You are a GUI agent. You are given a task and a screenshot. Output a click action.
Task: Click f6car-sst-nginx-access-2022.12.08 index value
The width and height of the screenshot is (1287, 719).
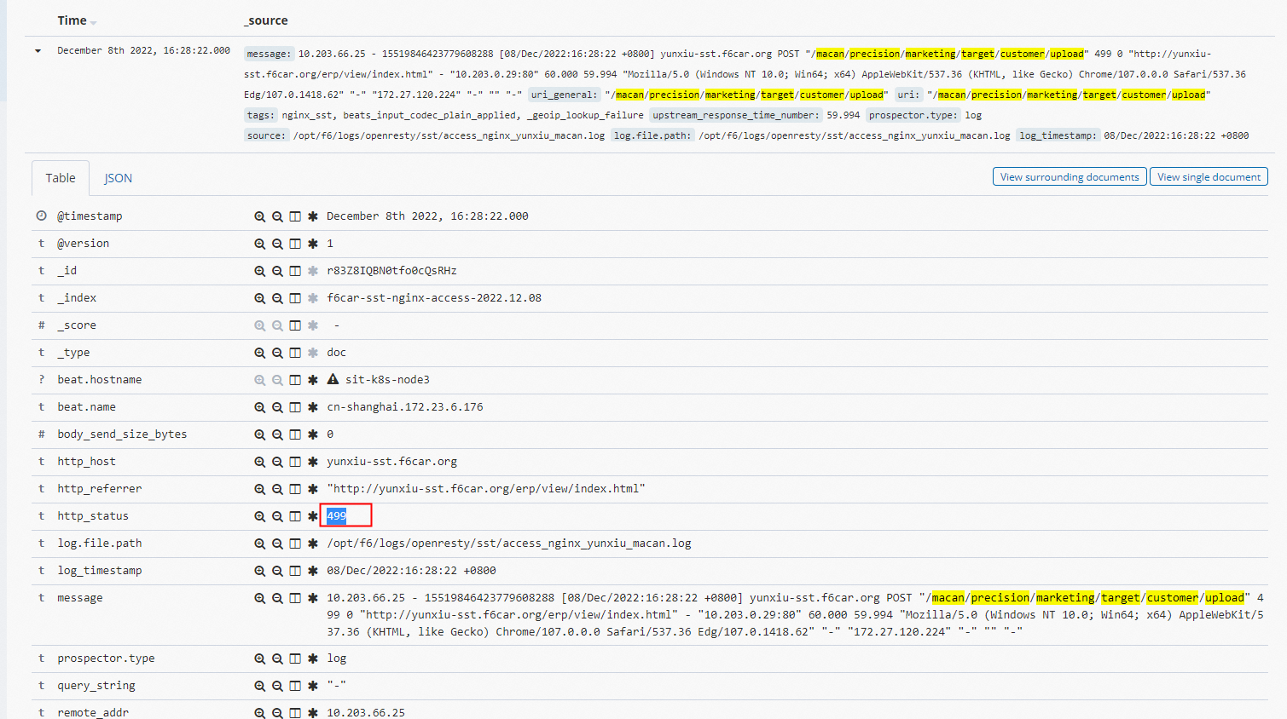coord(434,298)
